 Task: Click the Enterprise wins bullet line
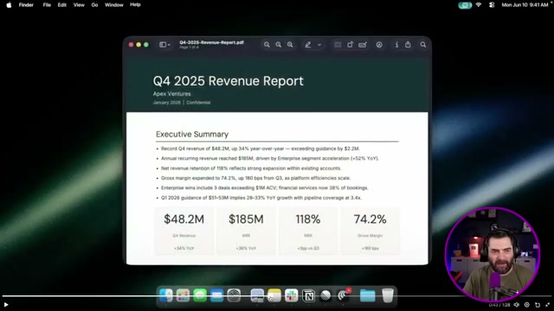tap(264, 188)
